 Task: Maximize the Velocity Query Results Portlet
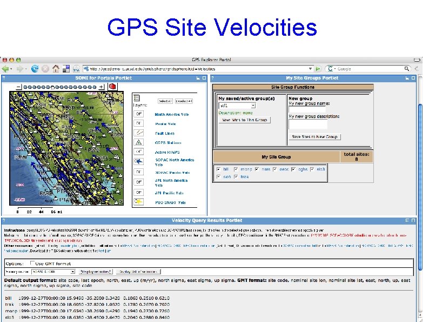click(413, 220)
